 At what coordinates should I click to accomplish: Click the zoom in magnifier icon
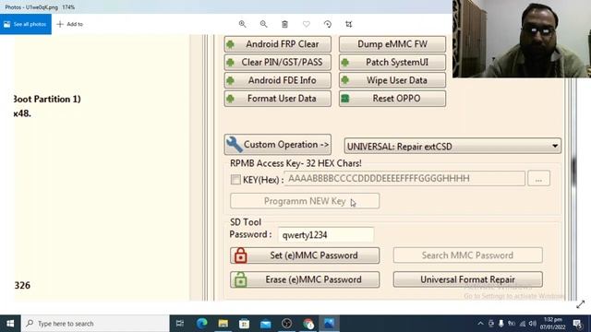[242, 24]
